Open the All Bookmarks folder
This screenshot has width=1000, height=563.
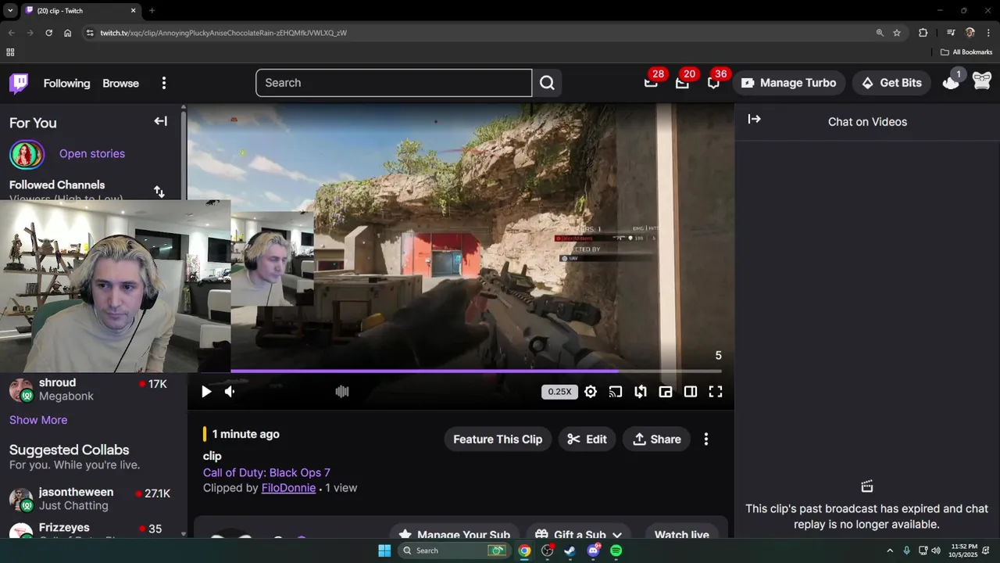(966, 52)
